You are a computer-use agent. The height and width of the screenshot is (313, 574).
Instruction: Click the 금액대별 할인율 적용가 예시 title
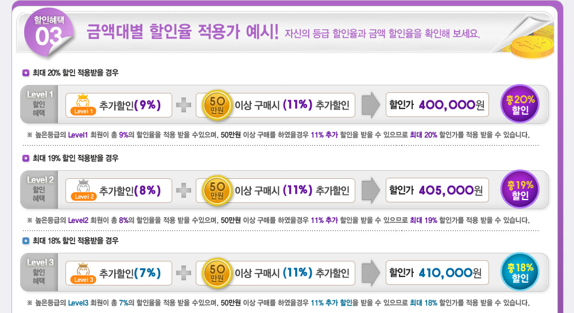point(183,32)
